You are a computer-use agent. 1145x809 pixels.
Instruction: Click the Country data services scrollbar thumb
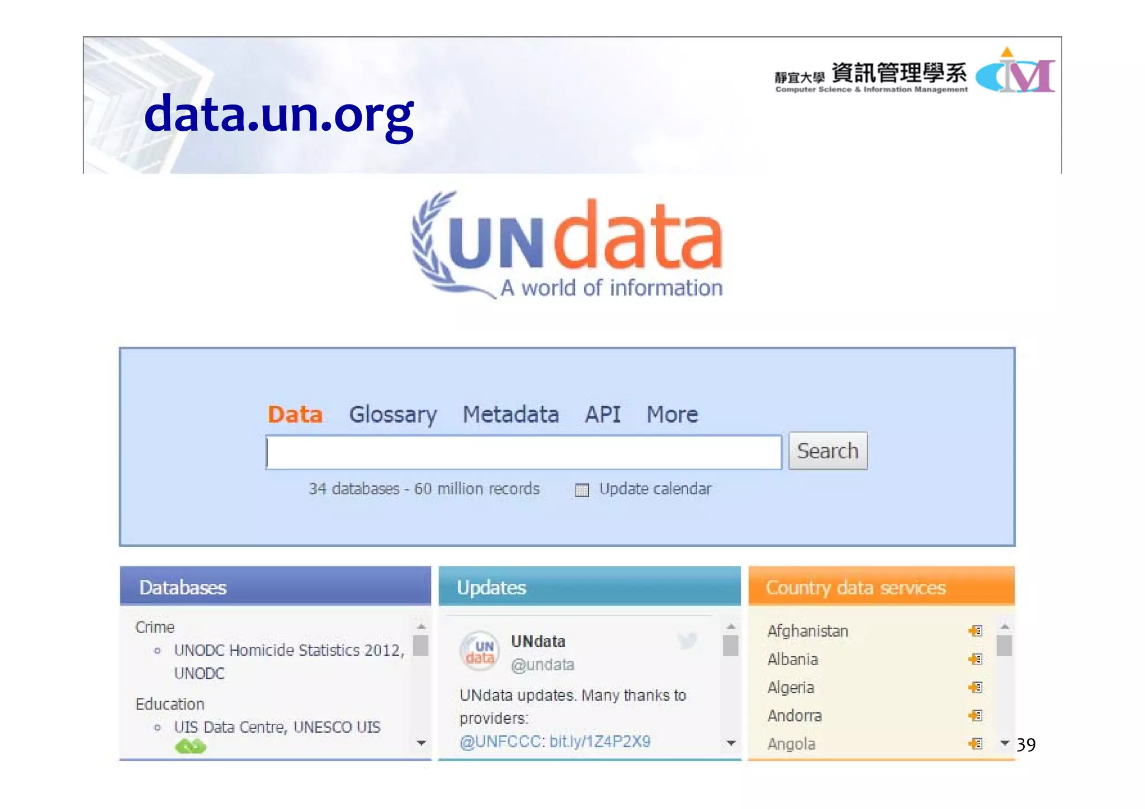pyautogui.click(x=1004, y=645)
